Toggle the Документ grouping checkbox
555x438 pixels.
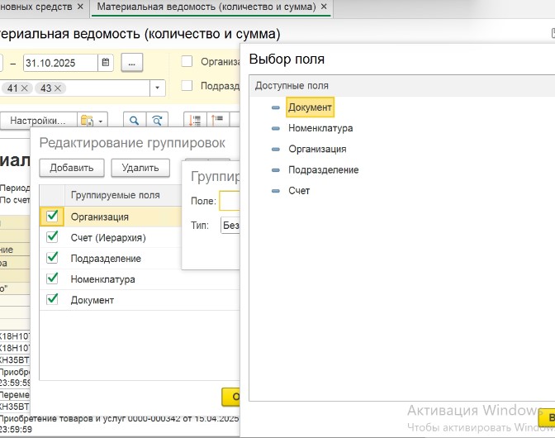tap(53, 299)
